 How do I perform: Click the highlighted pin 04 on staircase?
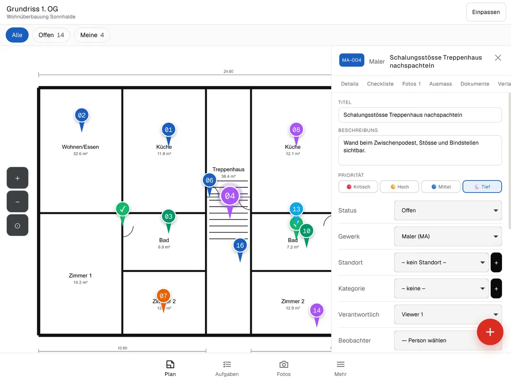pyautogui.click(x=230, y=196)
